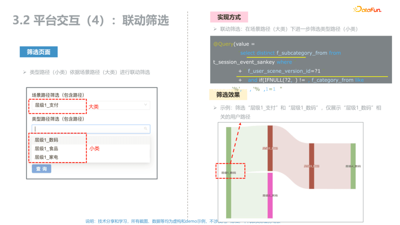Click the 层级1_数码 Sankey node label
The image size is (400, 225).
click(x=229, y=173)
